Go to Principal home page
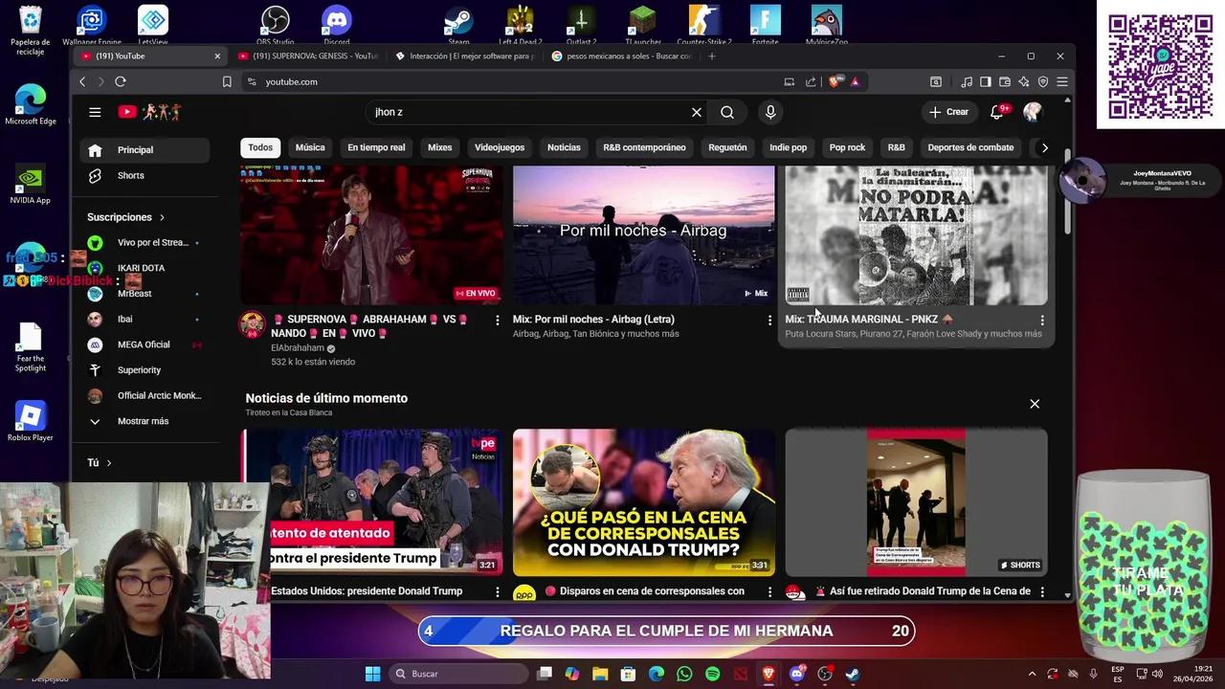 click(x=143, y=150)
